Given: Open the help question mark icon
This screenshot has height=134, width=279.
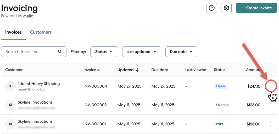Looking at the screenshot, I should 212,8.
